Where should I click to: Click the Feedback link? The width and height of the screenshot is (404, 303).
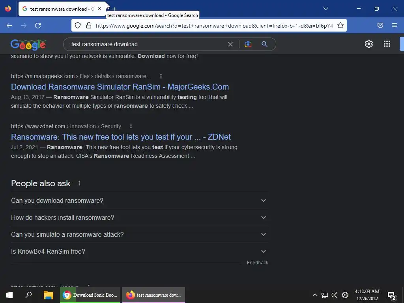tap(257, 262)
